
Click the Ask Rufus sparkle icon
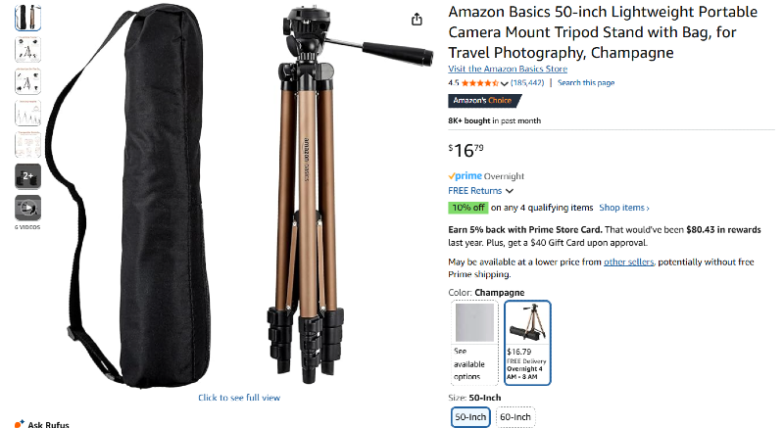click(20, 424)
